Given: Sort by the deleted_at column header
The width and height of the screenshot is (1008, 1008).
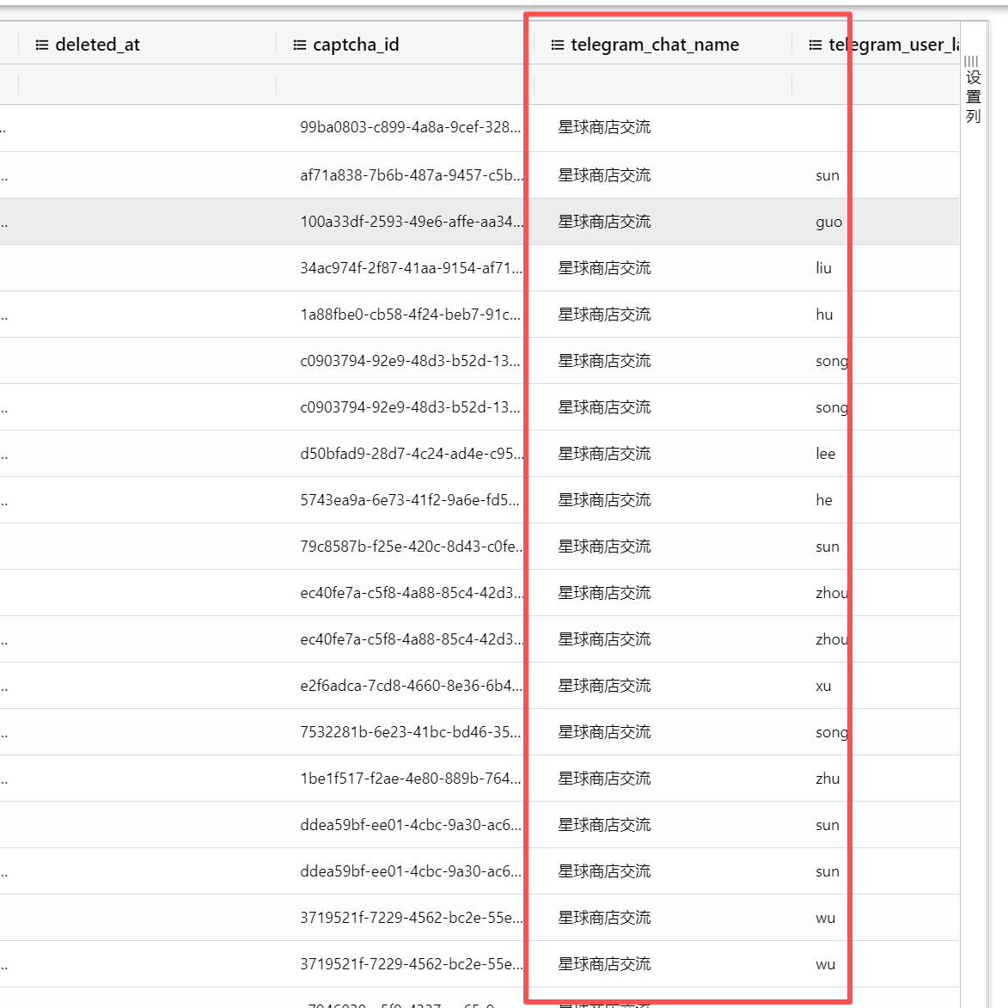Looking at the screenshot, I should (98, 45).
